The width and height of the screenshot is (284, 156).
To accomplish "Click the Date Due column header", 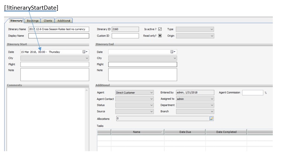I will 185,132.
